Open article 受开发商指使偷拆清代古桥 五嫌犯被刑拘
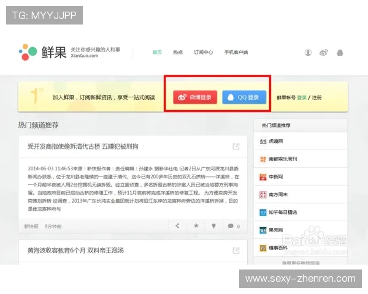368x294 pixels. click(x=83, y=146)
